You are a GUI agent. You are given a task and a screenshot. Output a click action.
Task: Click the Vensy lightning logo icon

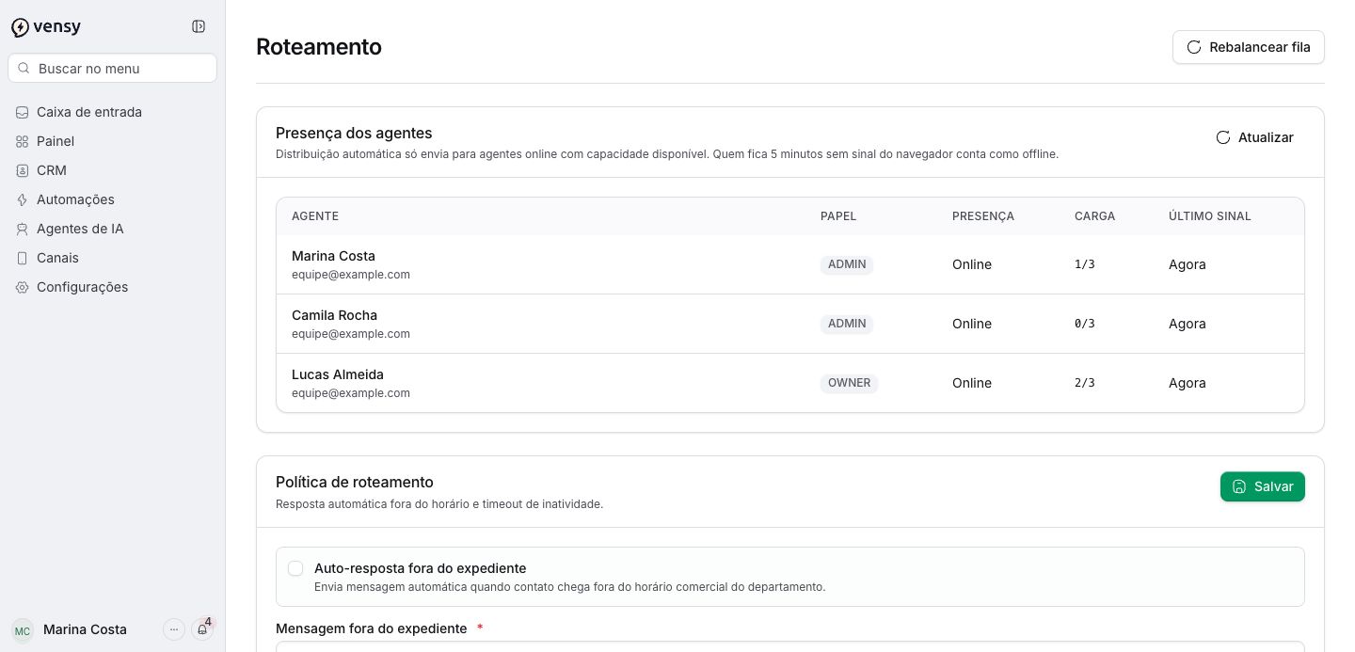20,27
